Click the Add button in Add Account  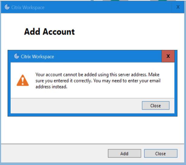pos(124,153)
